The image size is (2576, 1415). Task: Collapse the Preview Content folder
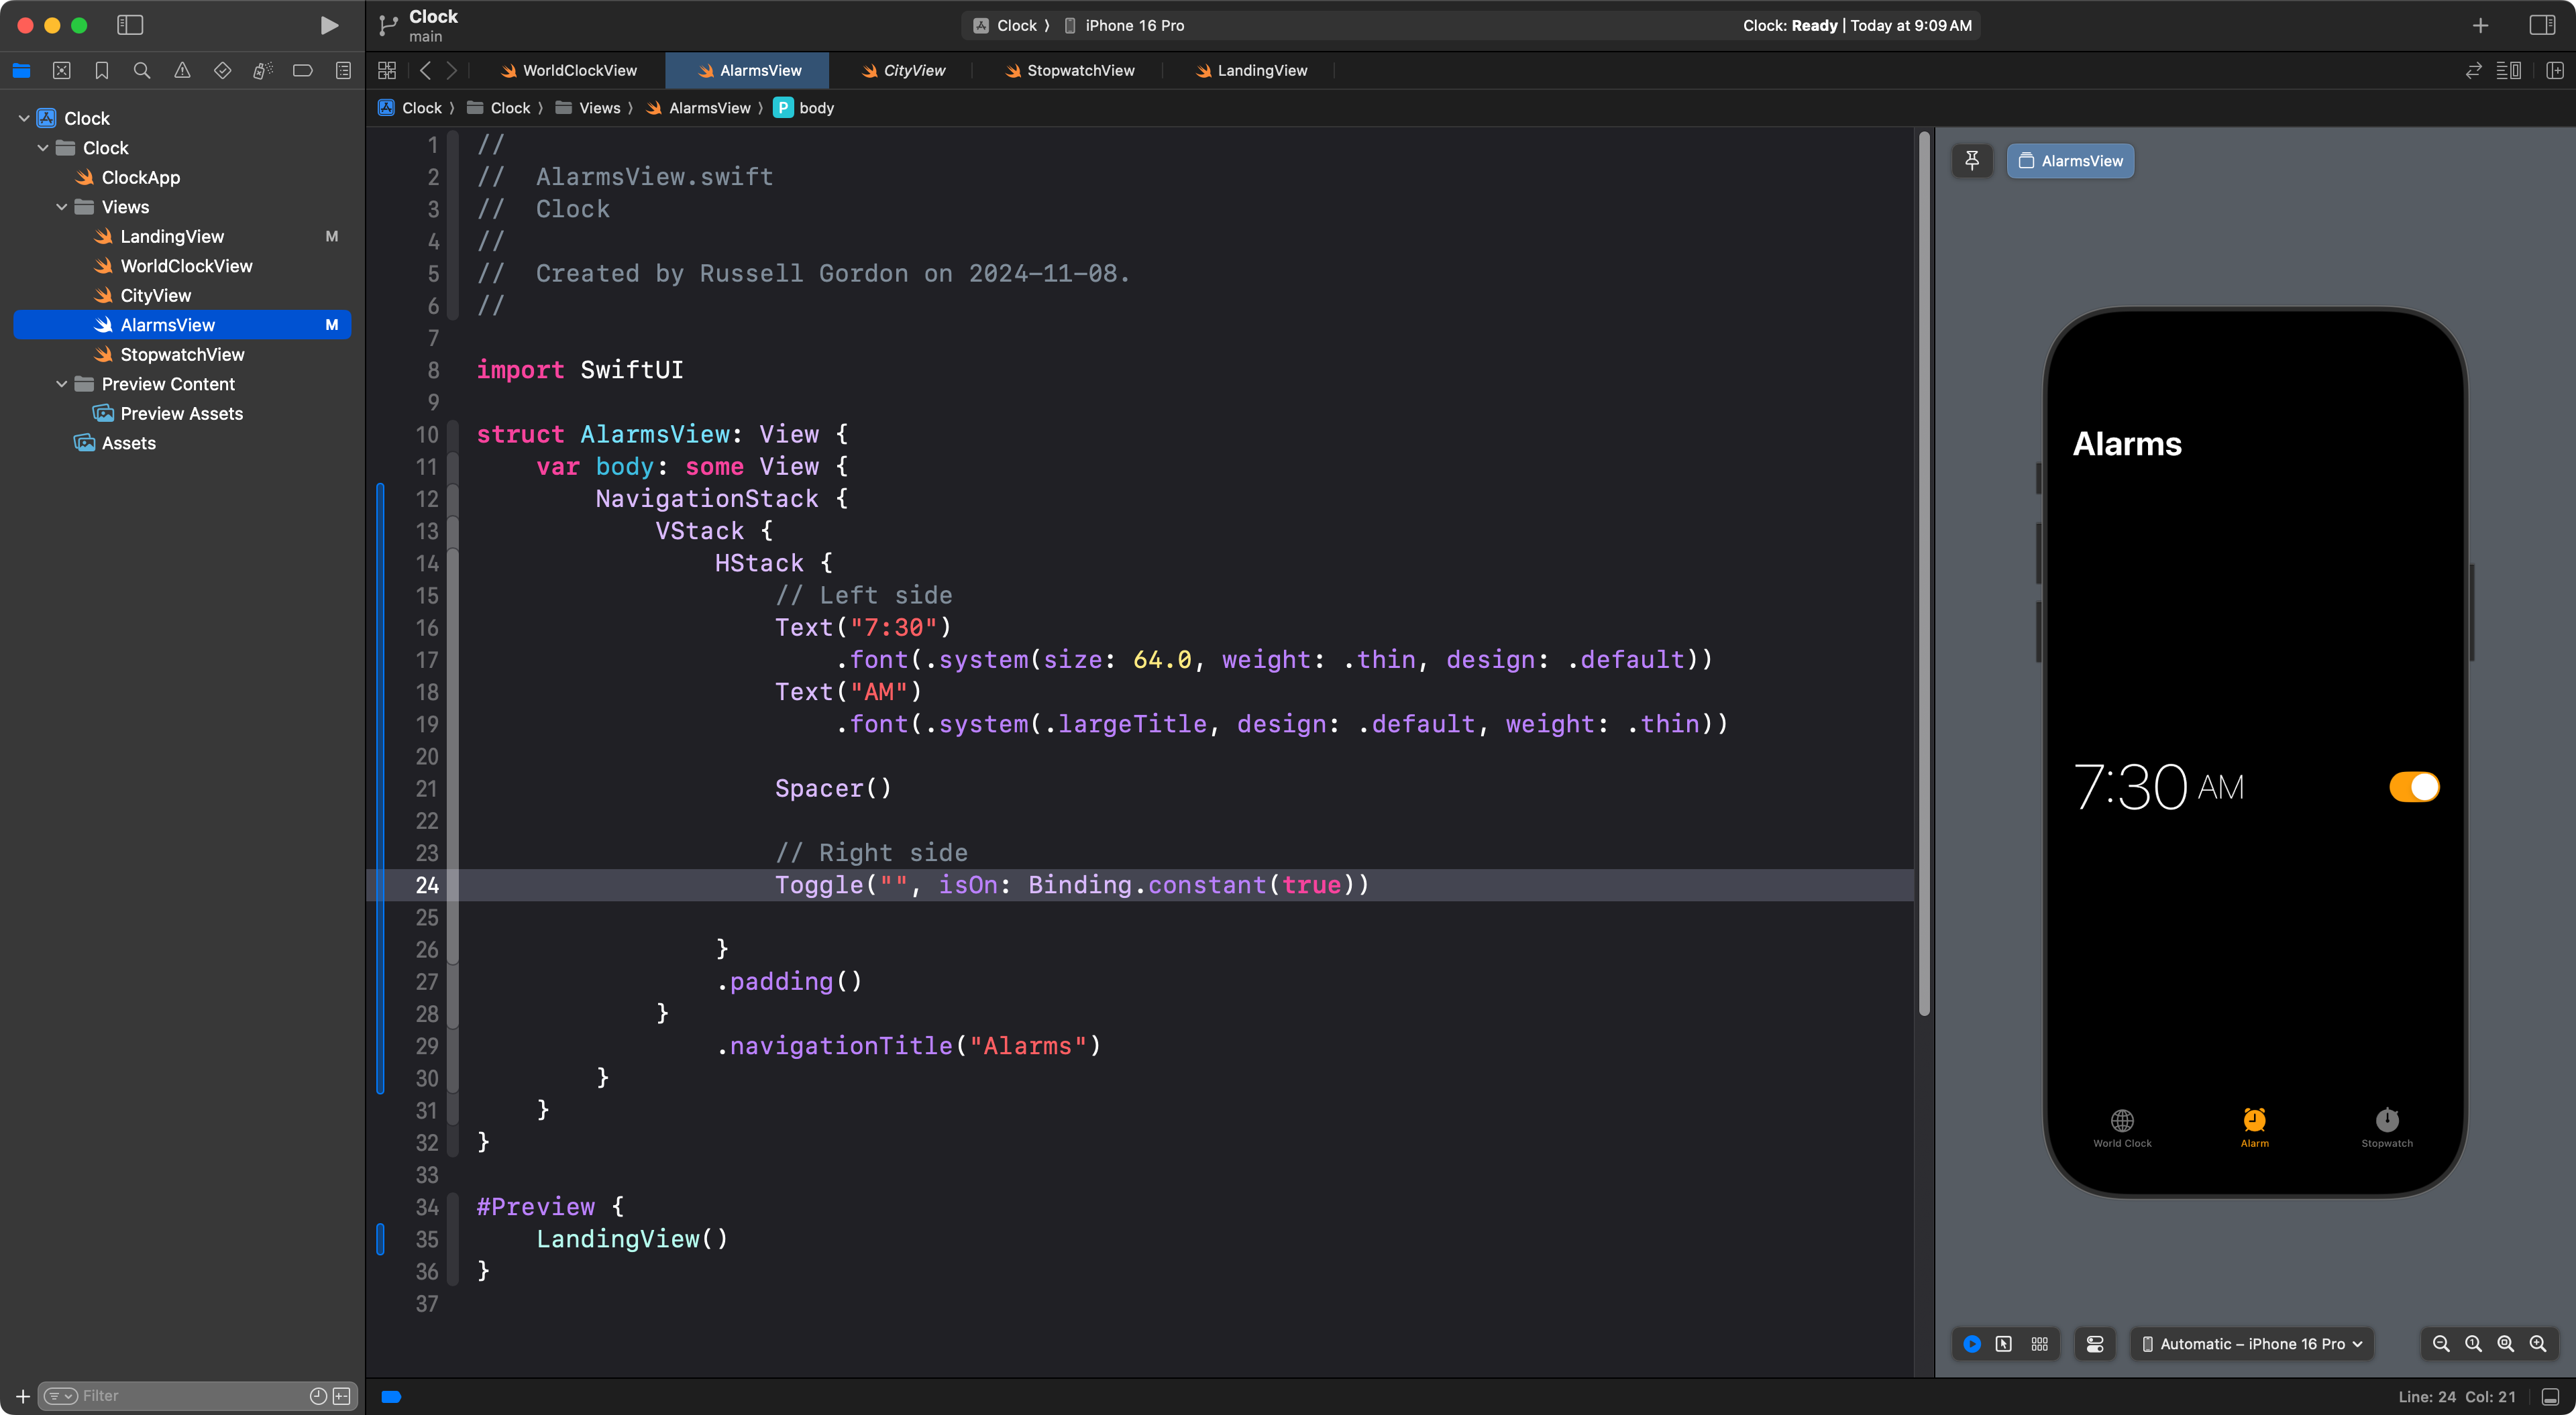click(x=62, y=384)
